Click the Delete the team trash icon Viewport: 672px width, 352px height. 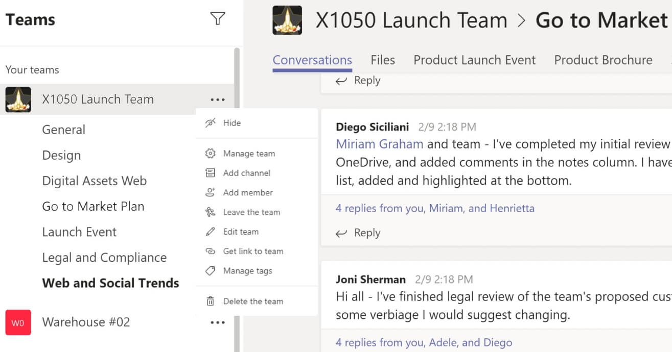pyautogui.click(x=210, y=301)
